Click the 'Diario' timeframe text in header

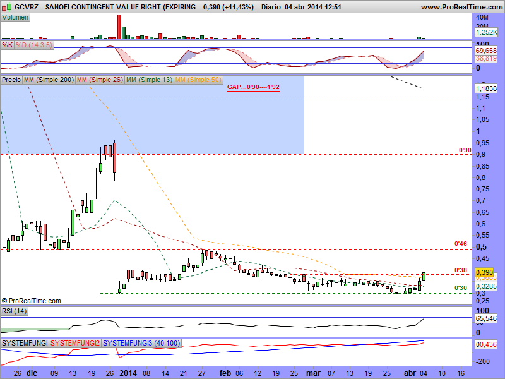pyautogui.click(x=271, y=7)
